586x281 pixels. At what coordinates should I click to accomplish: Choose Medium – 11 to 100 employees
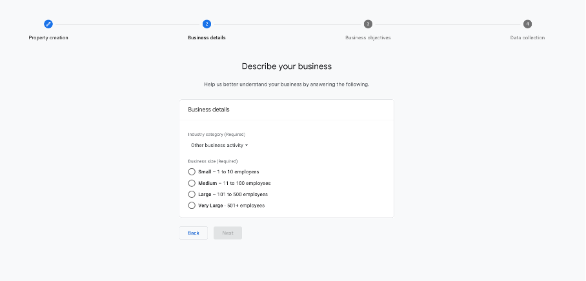click(x=192, y=183)
